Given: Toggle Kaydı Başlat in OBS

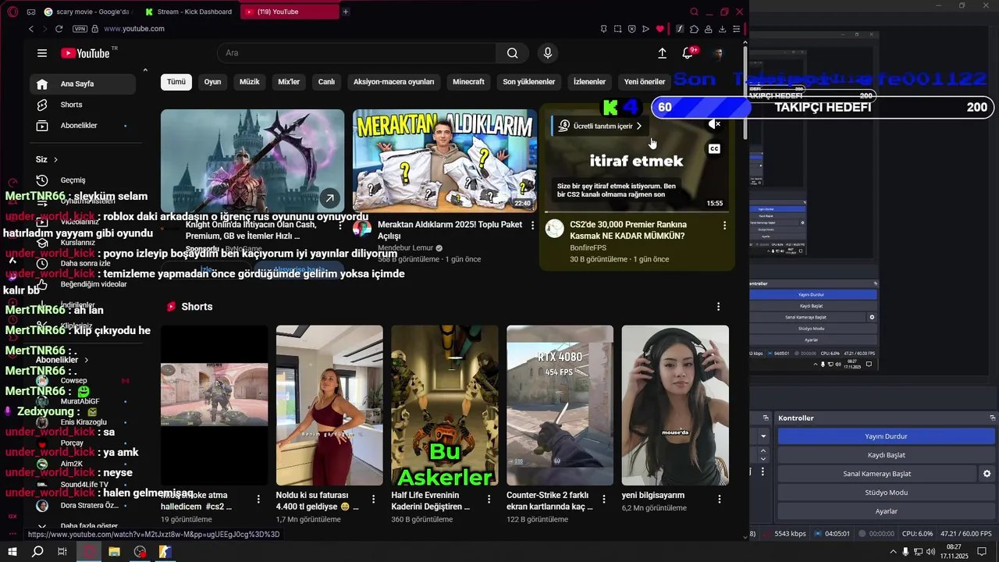Looking at the screenshot, I should [x=886, y=455].
